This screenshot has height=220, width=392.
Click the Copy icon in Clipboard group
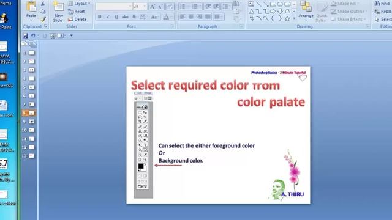click(43, 12)
